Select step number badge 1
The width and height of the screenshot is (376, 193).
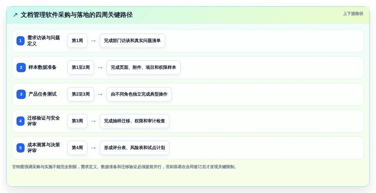tap(21, 41)
